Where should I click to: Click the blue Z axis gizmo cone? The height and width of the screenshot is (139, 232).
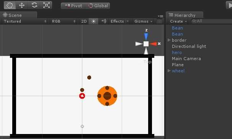pyautogui.click(x=146, y=36)
